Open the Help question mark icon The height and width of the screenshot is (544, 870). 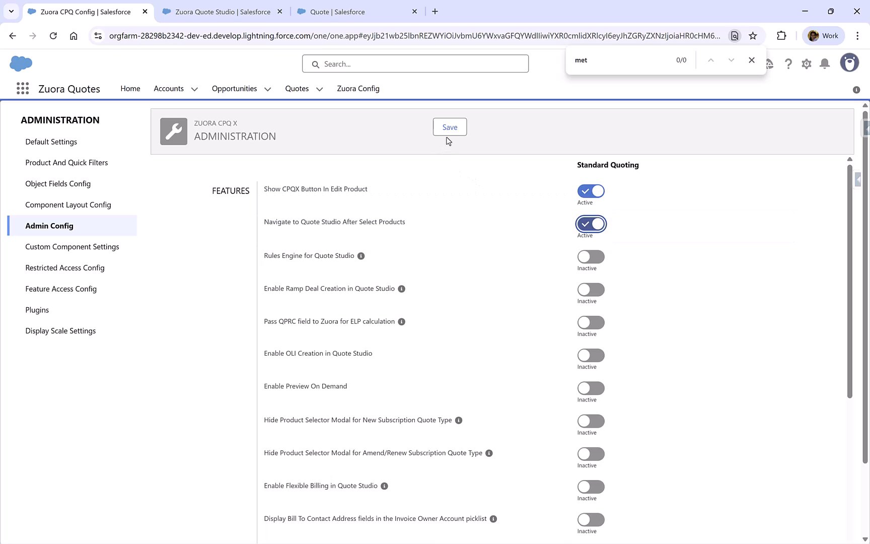[x=788, y=63]
